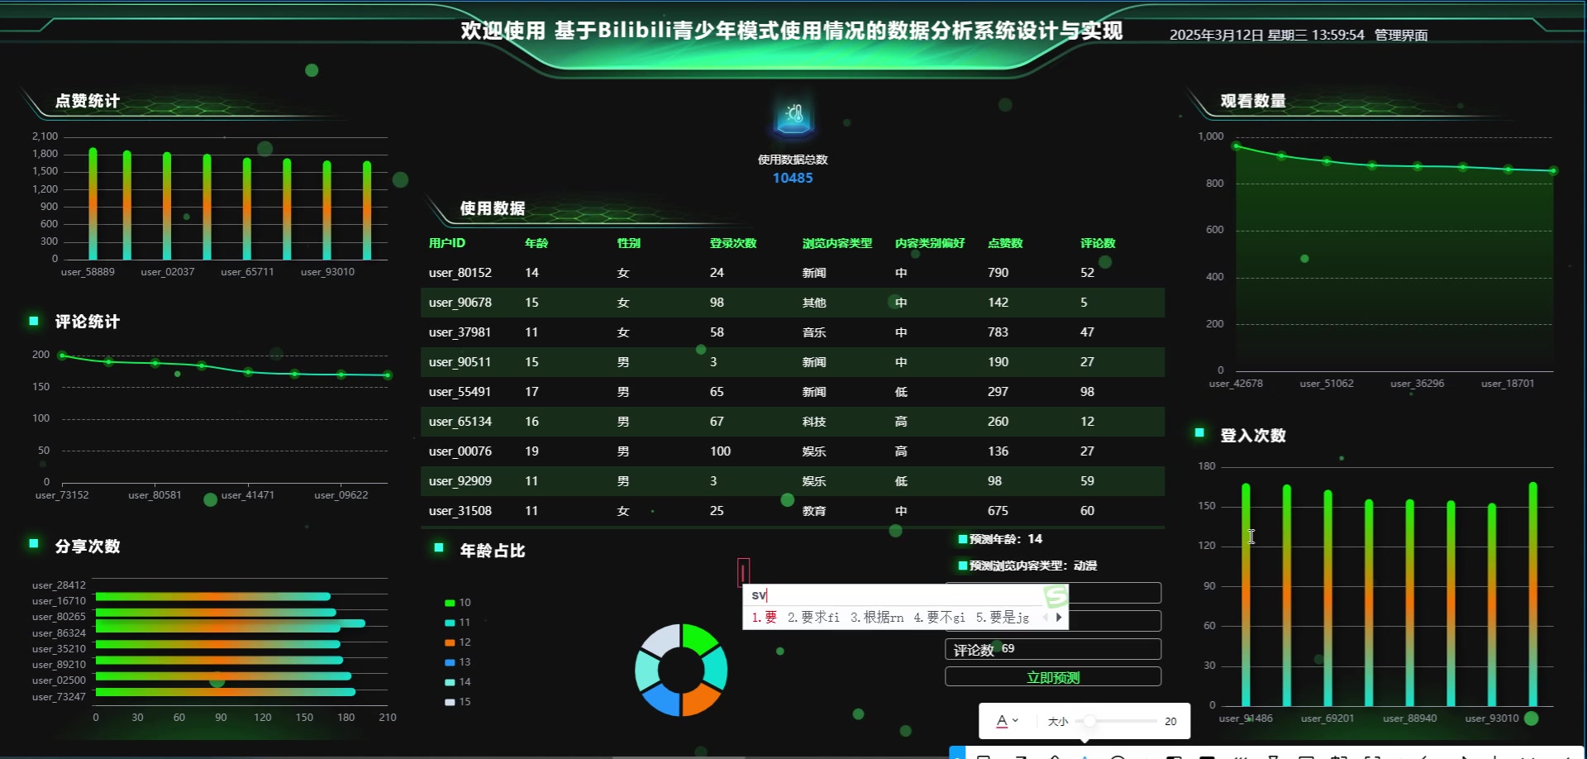Click the Sogou input method logo
This screenshot has width=1587, height=759.
[1056, 595]
